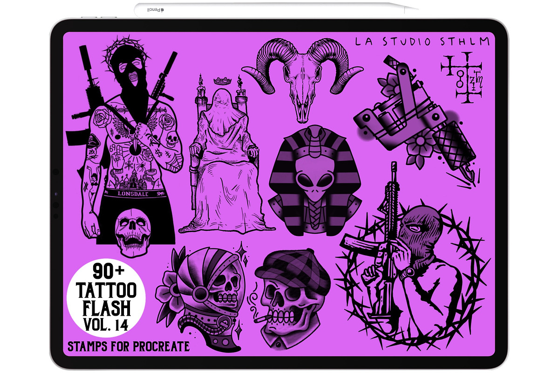This screenshot has width=559, height=373.
Task: Click the Apple Pencil atop the iPad
Action: (x=277, y=9)
